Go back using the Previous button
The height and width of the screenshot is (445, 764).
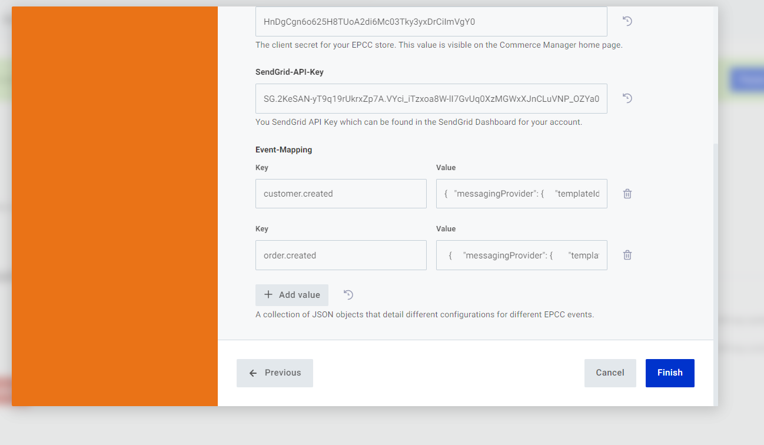point(274,373)
